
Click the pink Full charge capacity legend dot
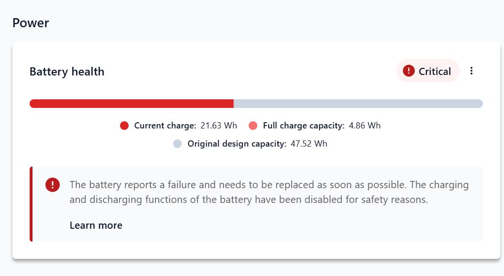pos(253,126)
